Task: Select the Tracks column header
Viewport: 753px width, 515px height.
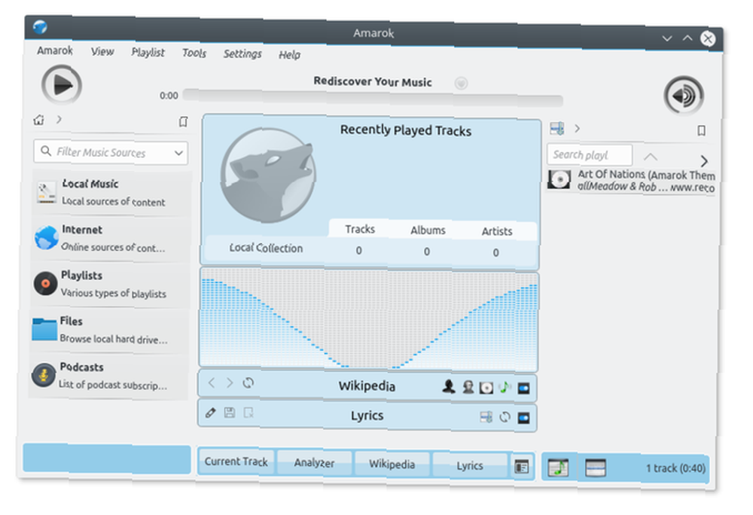Action: click(x=360, y=229)
